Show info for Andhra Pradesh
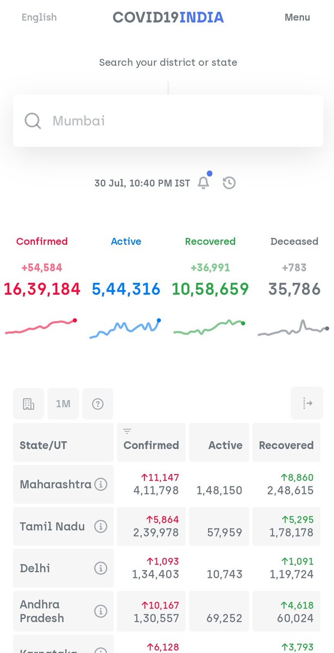 [100, 611]
